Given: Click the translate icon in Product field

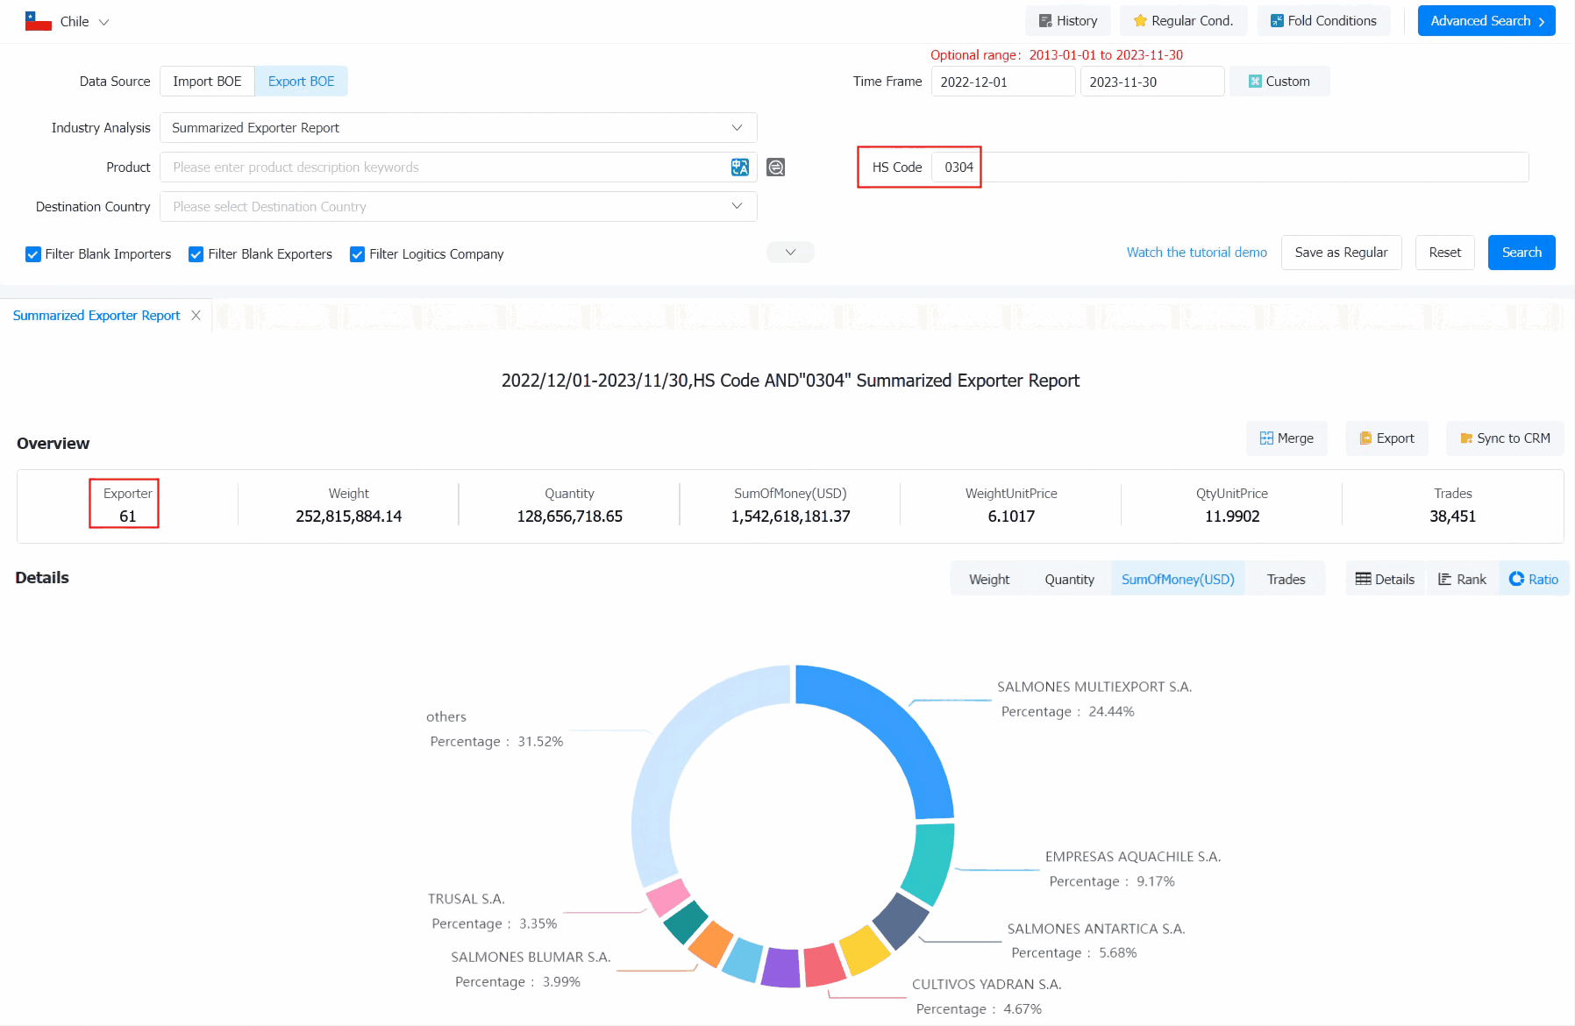Looking at the screenshot, I should (740, 167).
